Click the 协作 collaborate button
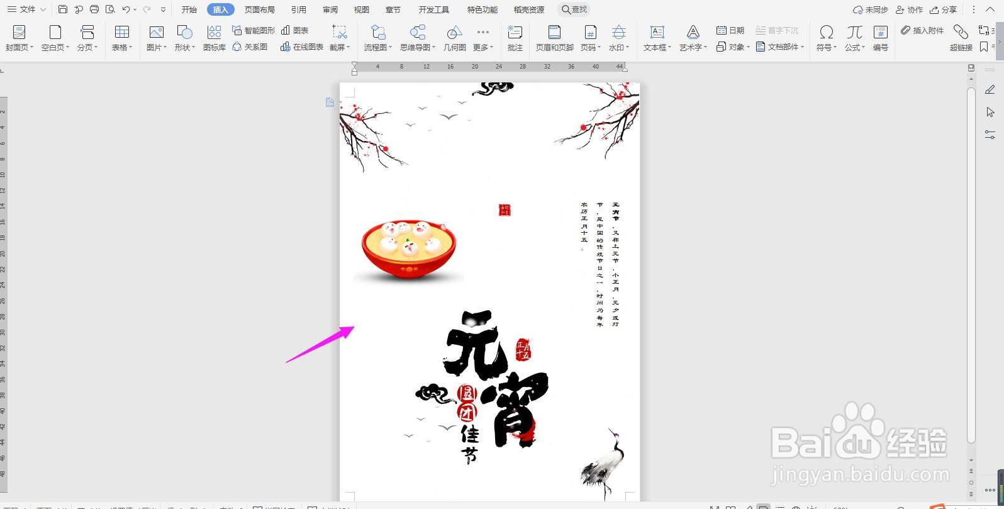This screenshot has width=1004, height=509. point(909,9)
